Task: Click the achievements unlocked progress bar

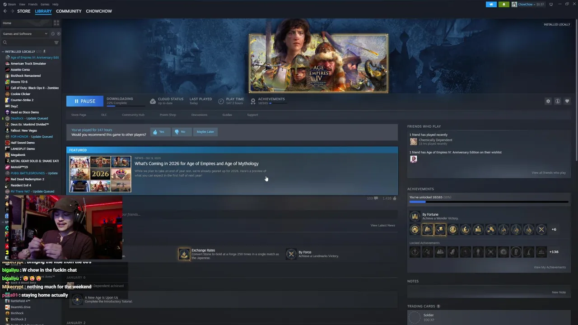Action: click(489, 202)
